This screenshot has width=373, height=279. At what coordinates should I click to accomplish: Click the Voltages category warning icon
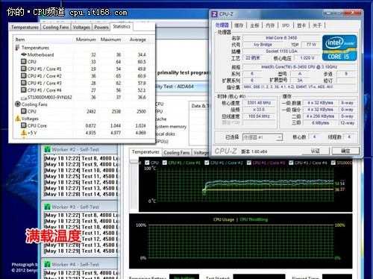pyautogui.click(x=18, y=119)
